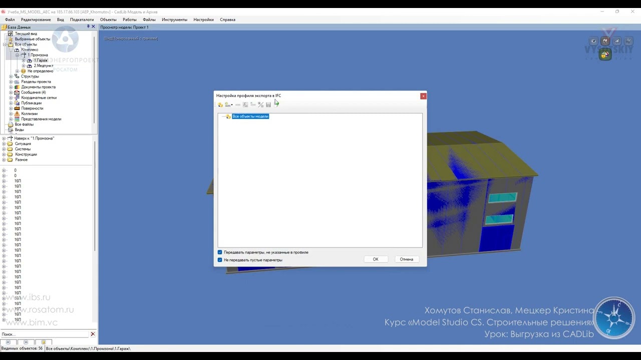641x360 pixels.
Task: Collapse the '1.Промзона' node
Action: [x=17, y=55]
